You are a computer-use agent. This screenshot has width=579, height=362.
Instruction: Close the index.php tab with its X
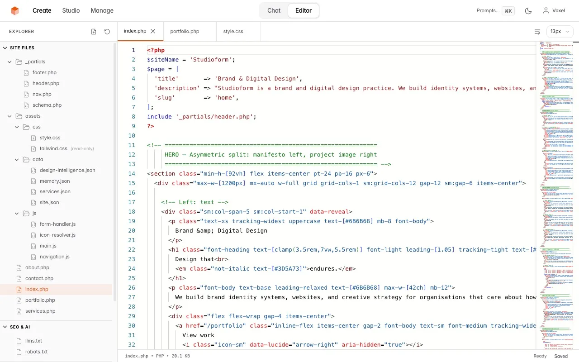(152, 31)
